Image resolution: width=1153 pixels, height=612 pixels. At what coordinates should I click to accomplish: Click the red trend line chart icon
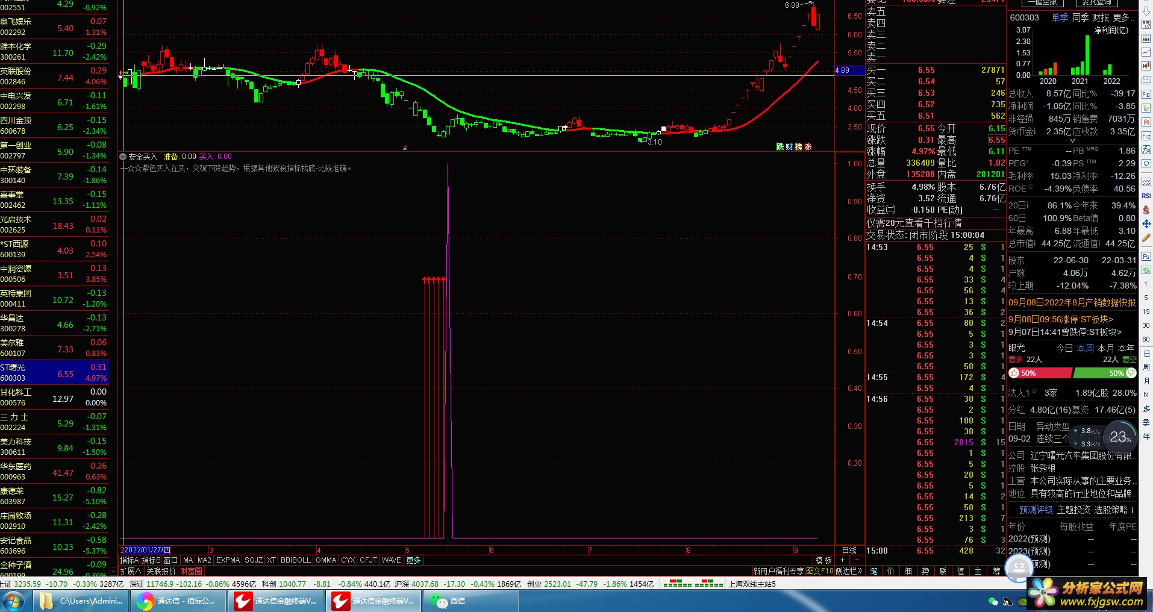(x=1146, y=52)
